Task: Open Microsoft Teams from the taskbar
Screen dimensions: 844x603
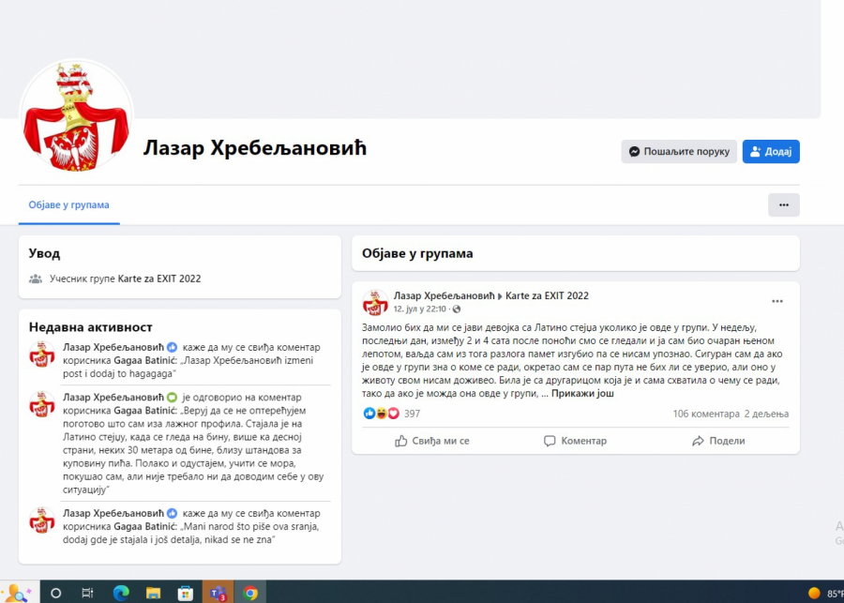Action: pos(218,593)
